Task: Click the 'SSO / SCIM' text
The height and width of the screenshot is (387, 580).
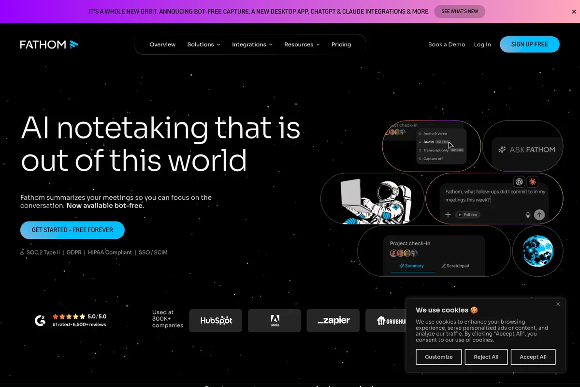Action: coord(153,253)
